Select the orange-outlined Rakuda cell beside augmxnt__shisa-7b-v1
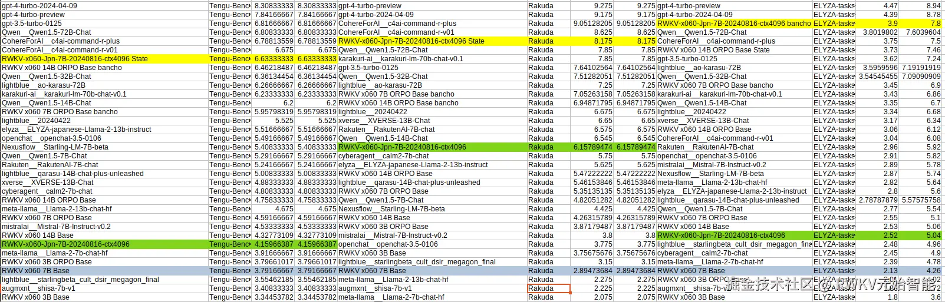This screenshot has height=302, width=945. 549,288
